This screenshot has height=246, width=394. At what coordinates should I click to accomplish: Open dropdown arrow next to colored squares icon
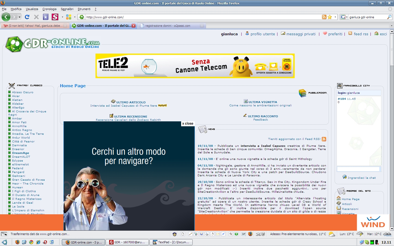75,17
